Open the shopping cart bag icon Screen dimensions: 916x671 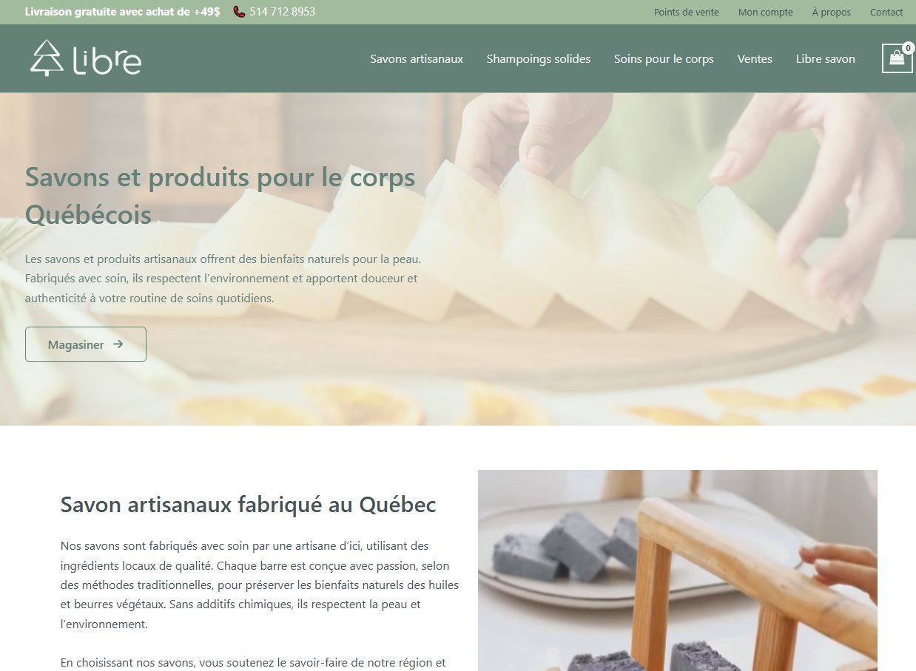point(897,58)
